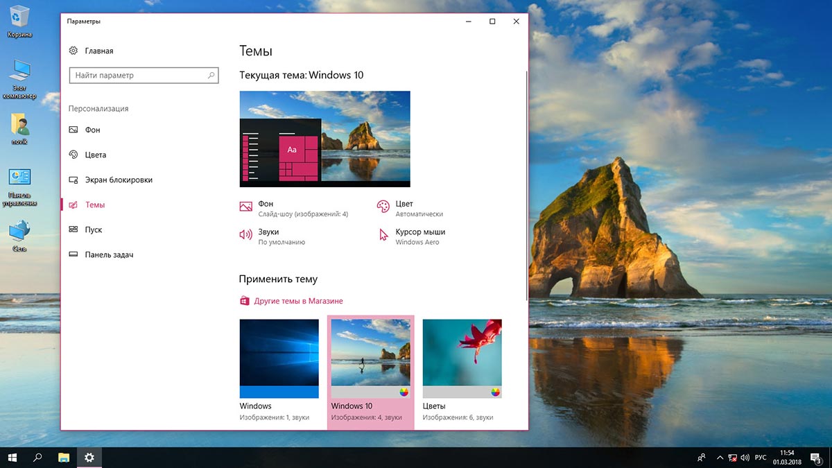The height and width of the screenshot is (468, 832).
Task: Click color wheel badge on Windows 10 theme
Action: (404, 392)
